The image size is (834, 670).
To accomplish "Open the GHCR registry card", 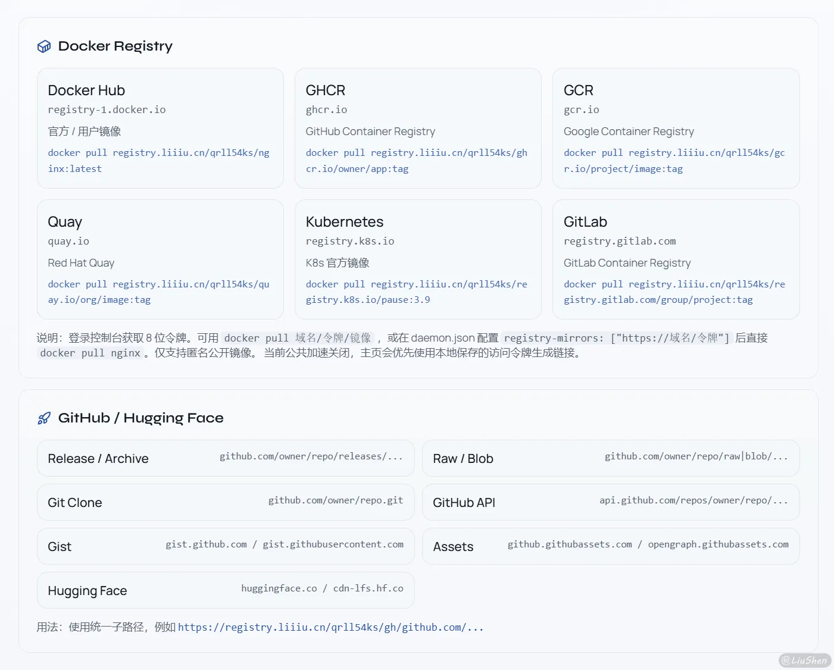I will [418, 128].
